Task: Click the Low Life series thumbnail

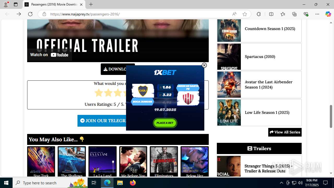Action: click(x=229, y=113)
